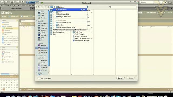Screen dimensions: 173x97
Task: Select adeantonio in the path dropdown
Action: coord(70,9)
